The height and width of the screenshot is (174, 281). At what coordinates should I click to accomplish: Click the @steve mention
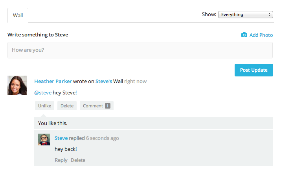[x=43, y=92]
